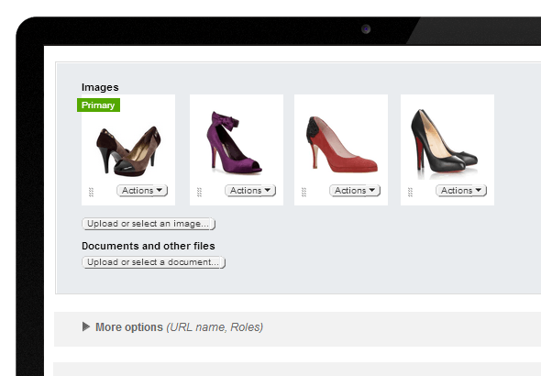Expand the More options section triangle

point(86,326)
